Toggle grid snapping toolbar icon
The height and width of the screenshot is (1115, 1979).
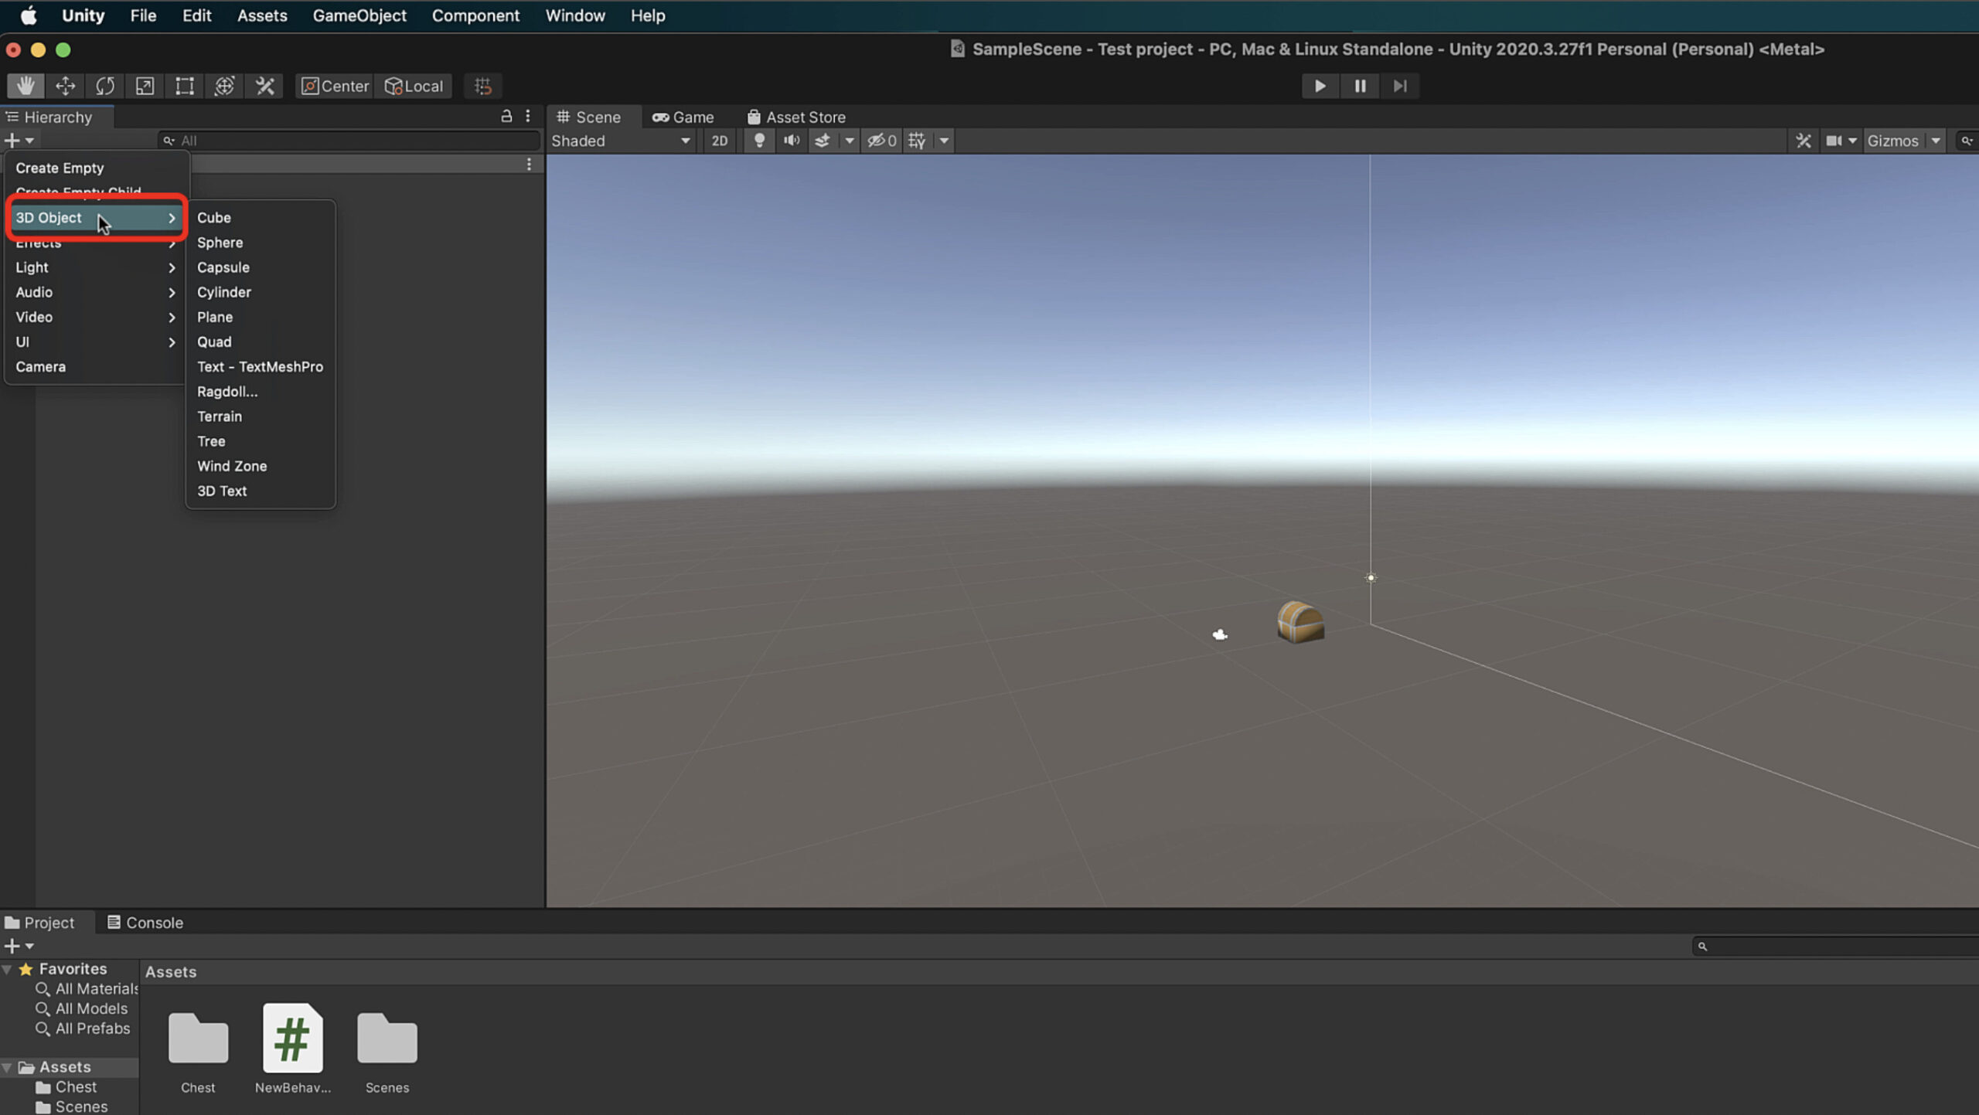483,86
